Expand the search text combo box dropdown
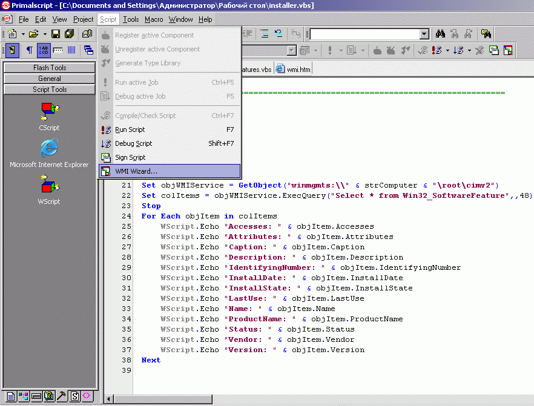 (424, 34)
